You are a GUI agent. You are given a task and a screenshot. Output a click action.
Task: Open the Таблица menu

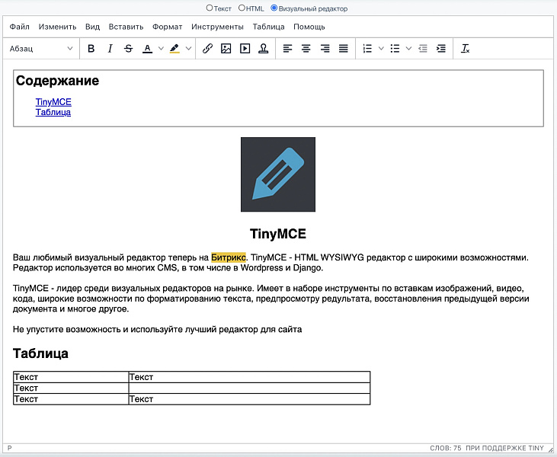(x=268, y=27)
